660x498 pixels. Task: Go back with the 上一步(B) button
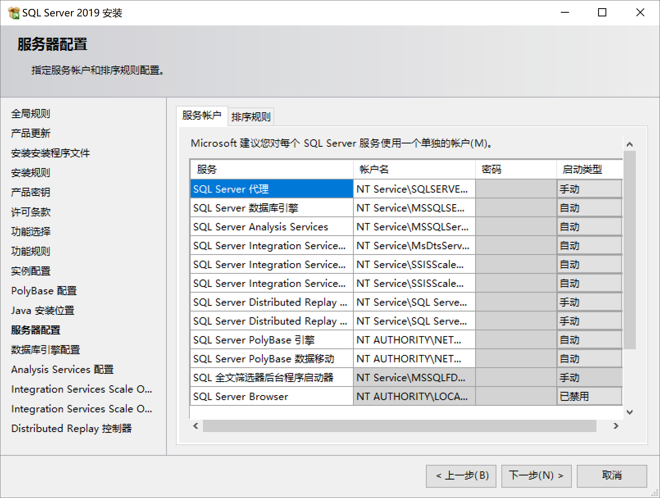(461, 475)
